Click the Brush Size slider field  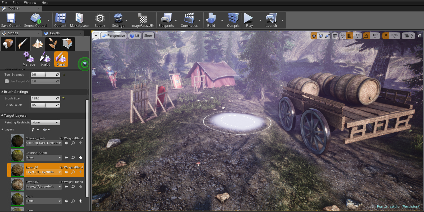pyautogui.click(x=45, y=98)
